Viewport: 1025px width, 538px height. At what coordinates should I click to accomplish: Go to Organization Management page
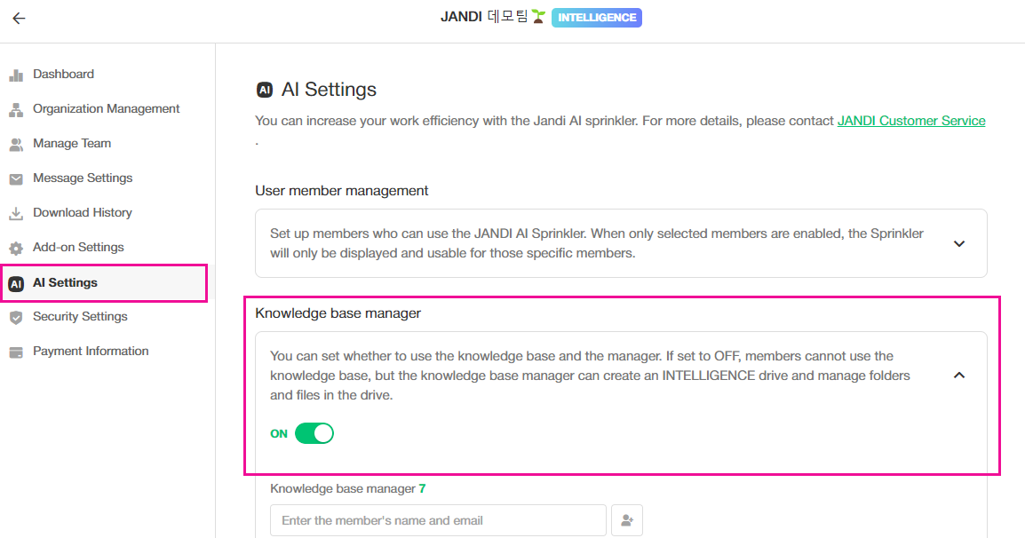(106, 108)
